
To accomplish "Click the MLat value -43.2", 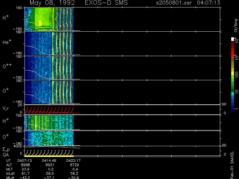I will pyautogui.click(x=25, y=178).
